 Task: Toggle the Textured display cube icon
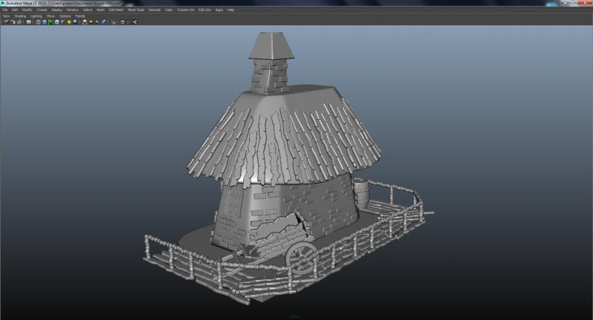[57, 22]
